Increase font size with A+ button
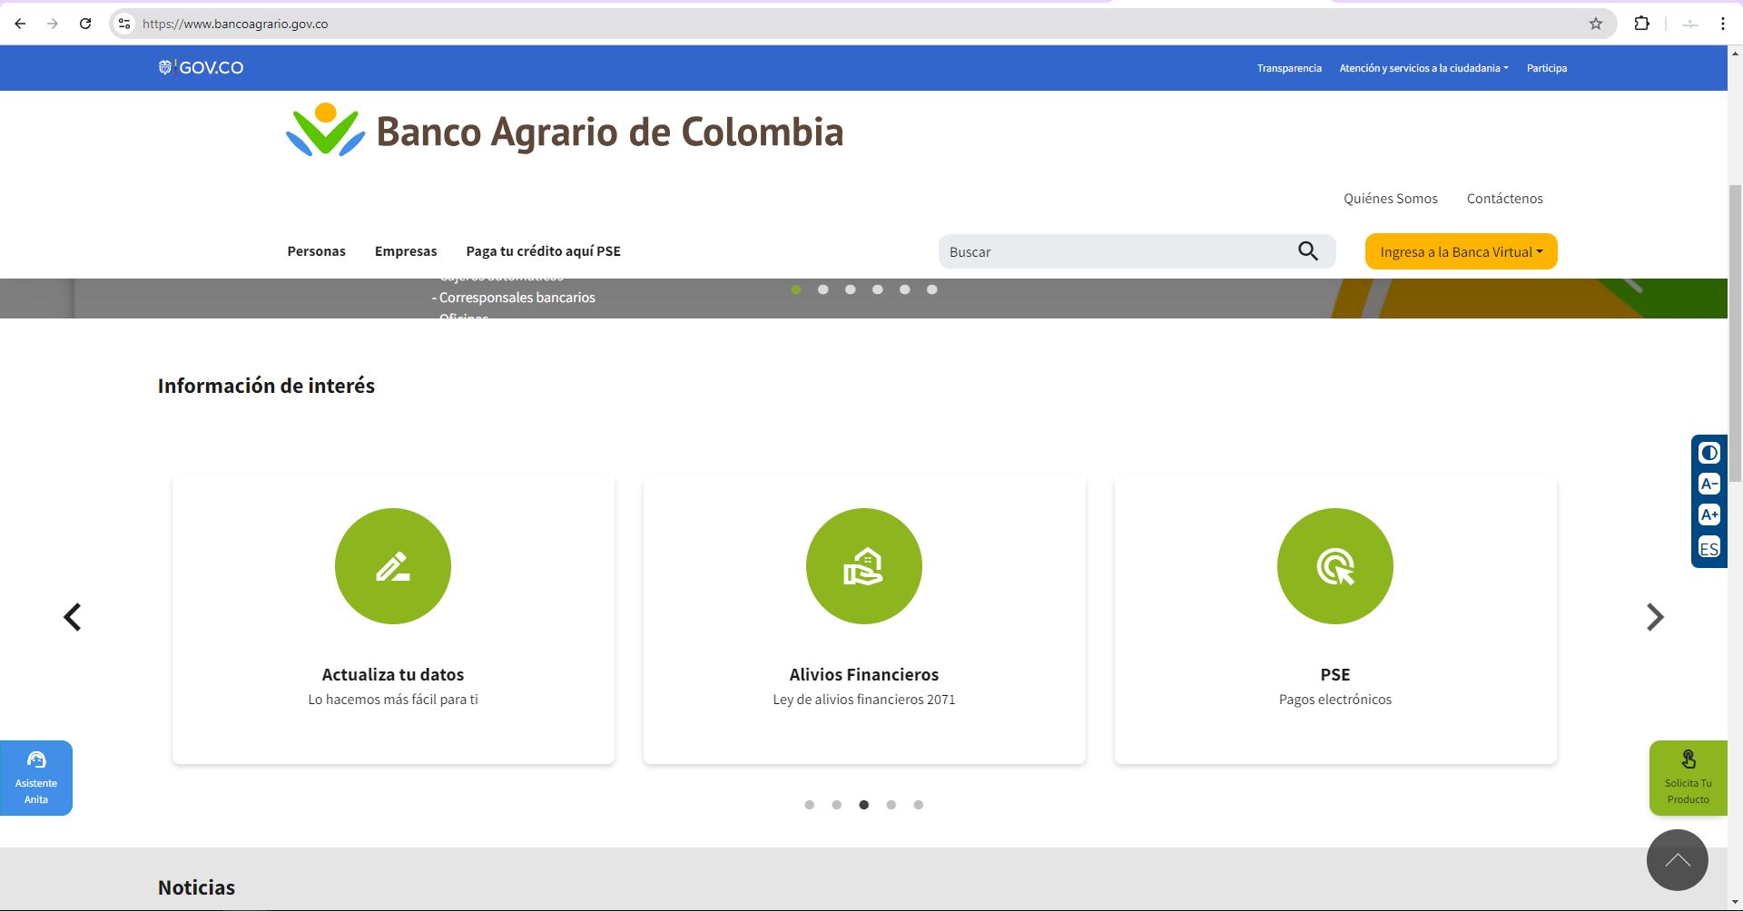The image size is (1743, 911). 1709,515
